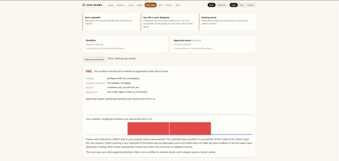The height and width of the screenshot is (161, 339).
Task: Select the Light theme
Action: (x=234, y=5)
